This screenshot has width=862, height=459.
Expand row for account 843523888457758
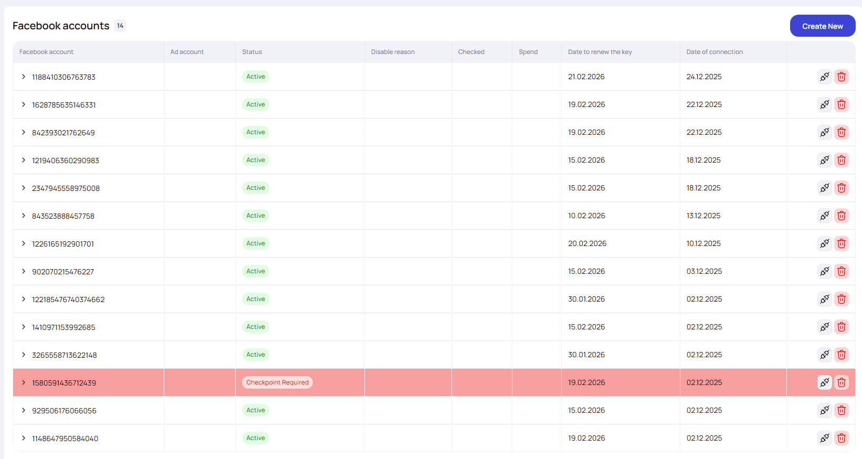(24, 216)
